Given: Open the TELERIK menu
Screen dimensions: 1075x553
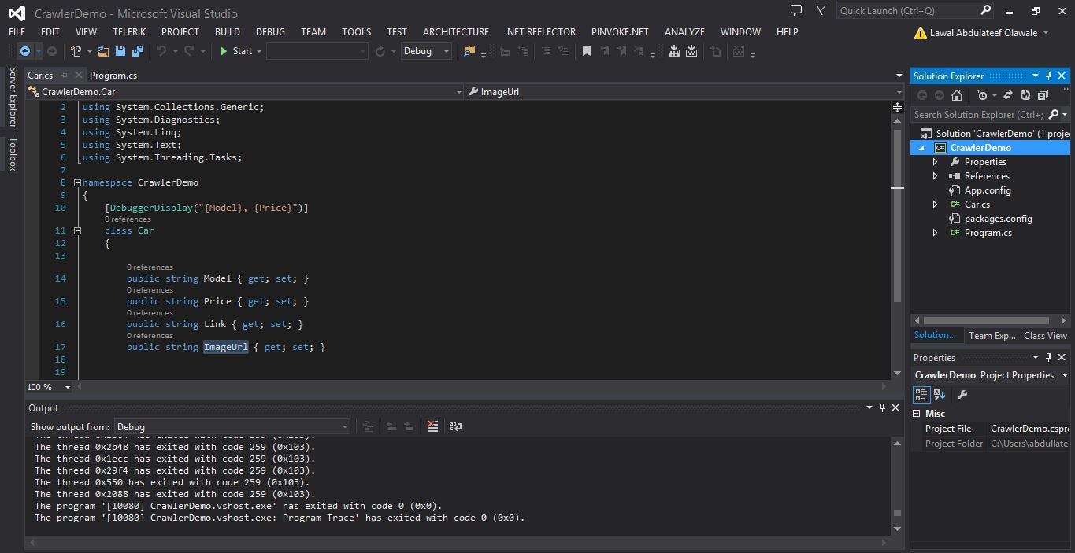Looking at the screenshot, I should (x=129, y=31).
